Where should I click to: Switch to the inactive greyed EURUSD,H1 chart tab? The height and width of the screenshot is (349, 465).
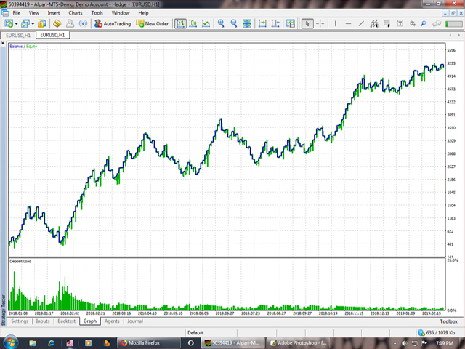point(18,35)
